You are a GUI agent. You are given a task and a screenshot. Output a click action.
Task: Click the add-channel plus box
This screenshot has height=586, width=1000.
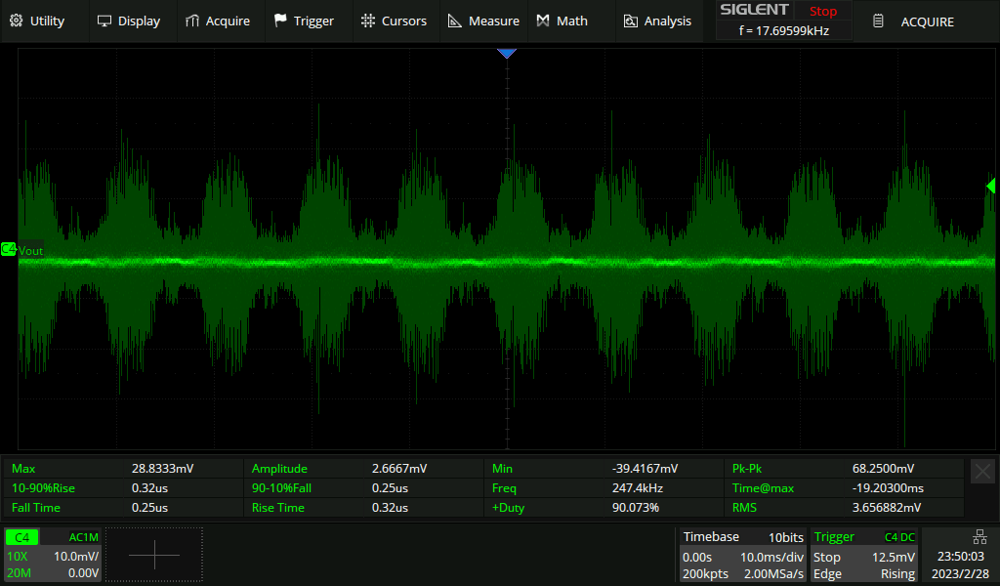tap(154, 554)
